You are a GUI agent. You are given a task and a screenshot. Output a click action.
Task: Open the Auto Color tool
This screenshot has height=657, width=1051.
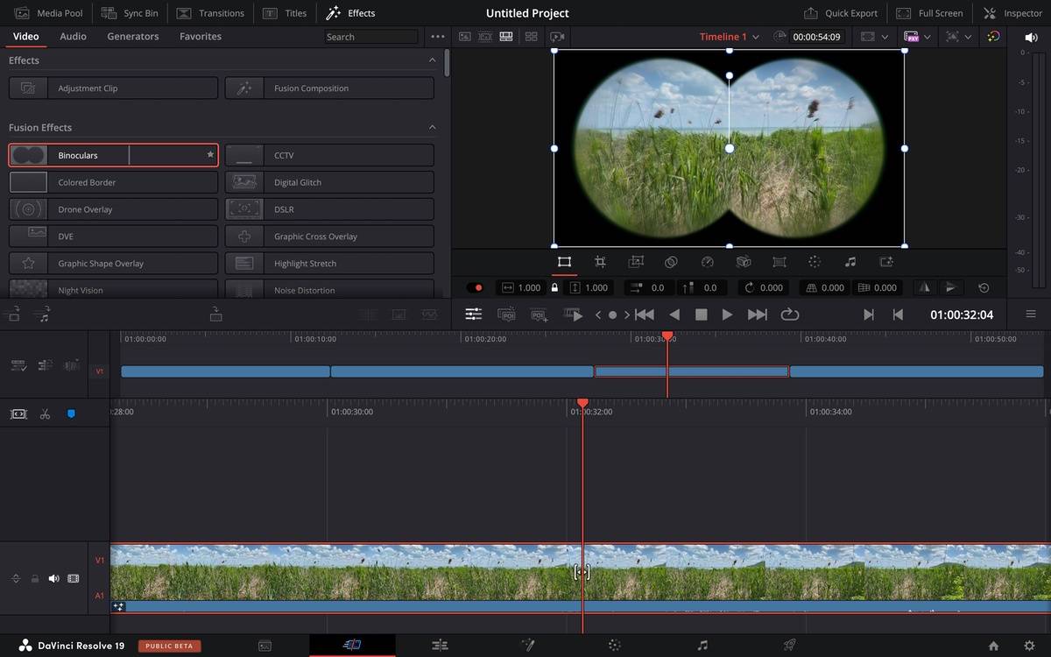coord(814,262)
